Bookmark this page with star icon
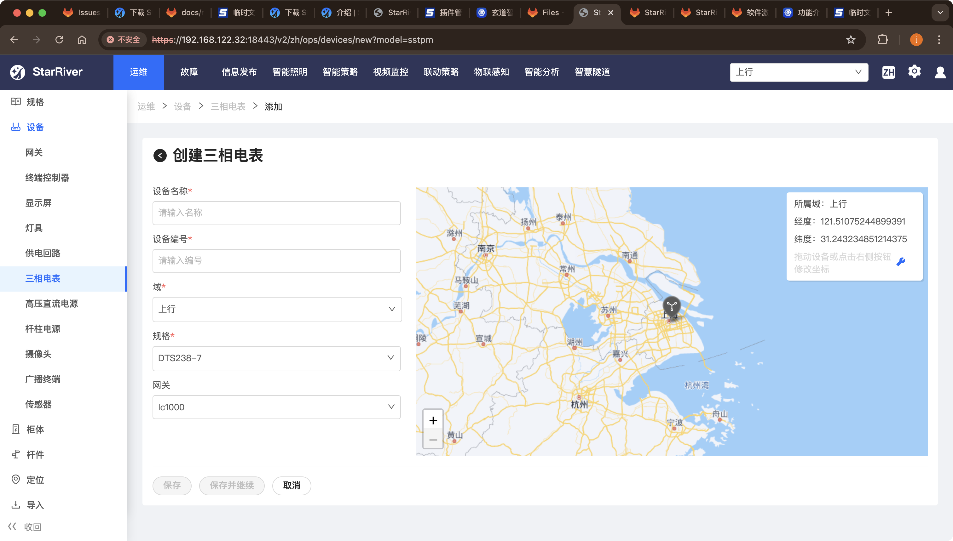The height and width of the screenshot is (541, 953). click(850, 40)
